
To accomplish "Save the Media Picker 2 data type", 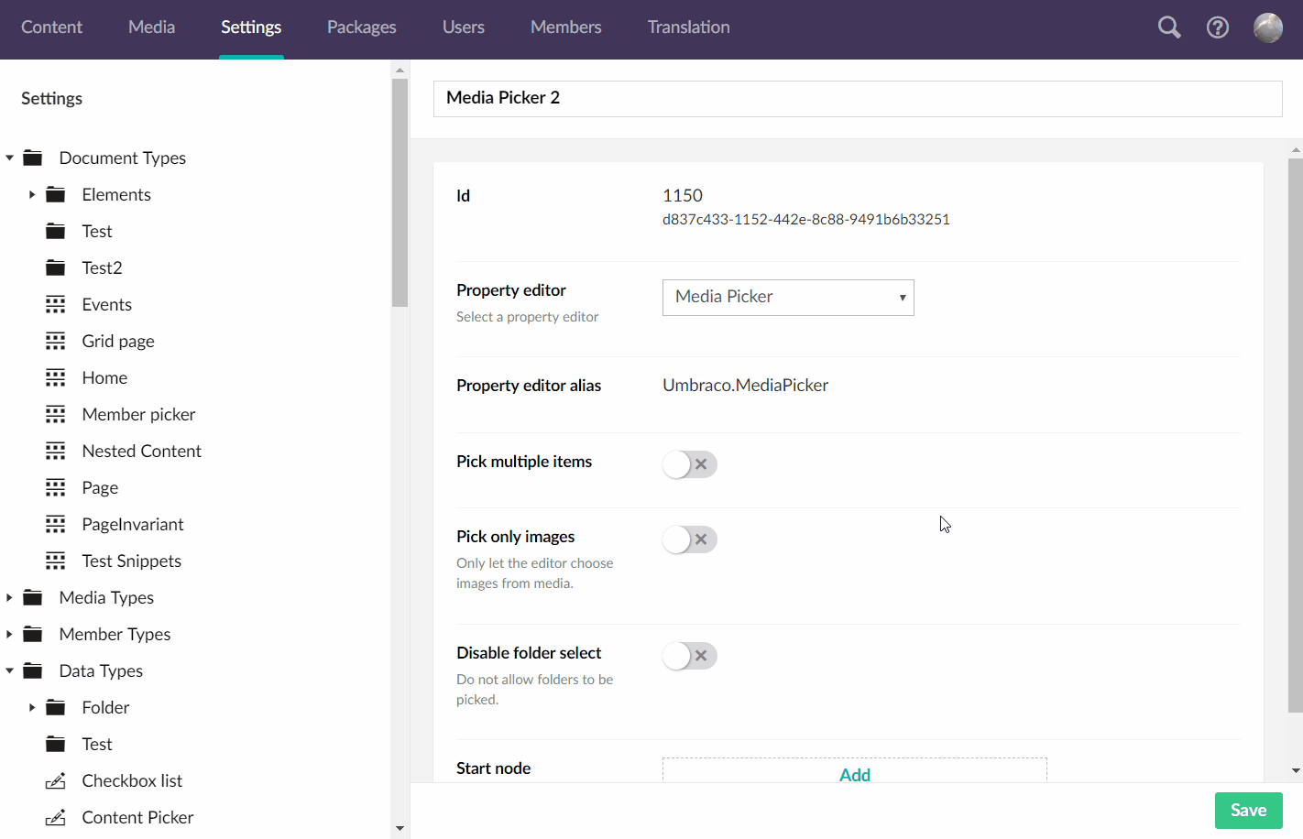I will [1248, 811].
